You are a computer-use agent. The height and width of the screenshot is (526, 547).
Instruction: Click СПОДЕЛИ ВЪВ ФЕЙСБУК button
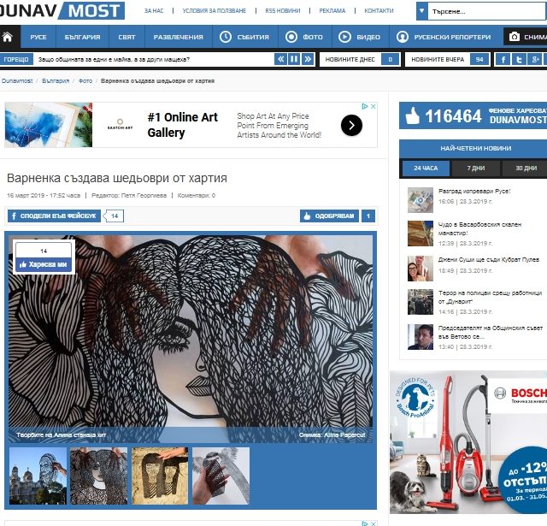coord(54,216)
